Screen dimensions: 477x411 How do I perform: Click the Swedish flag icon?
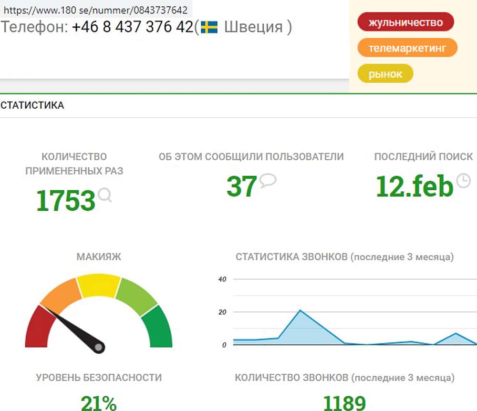point(209,27)
